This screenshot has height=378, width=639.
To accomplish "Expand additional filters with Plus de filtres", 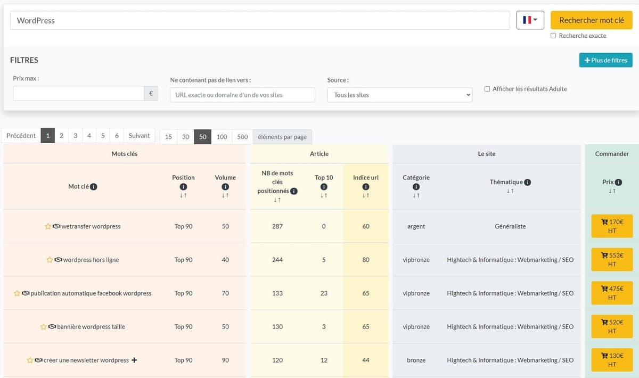I will coord(605,60).
